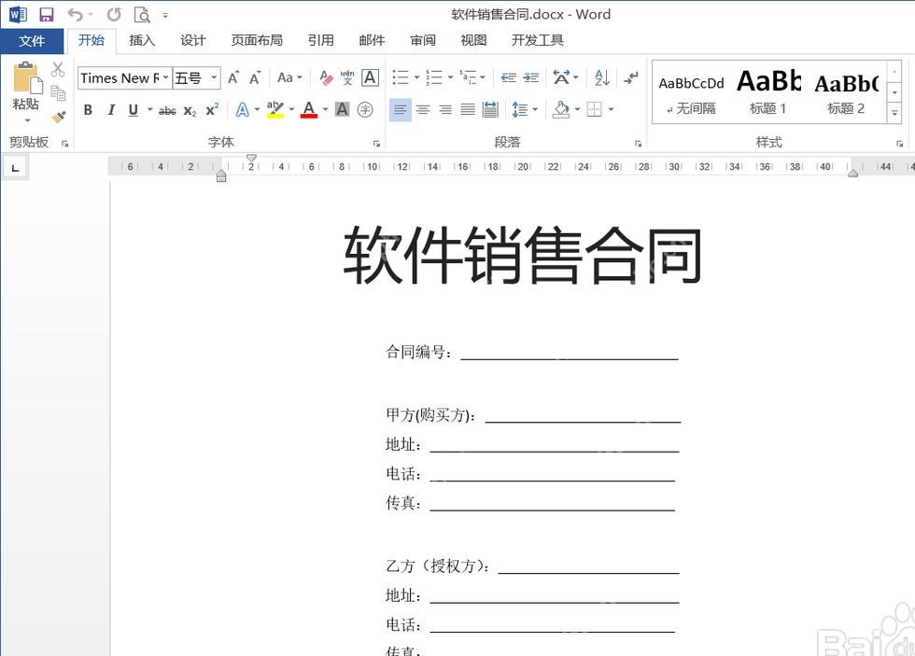Expand the styles gallery more arrow
The height and width of the screenshot is (656, 915).
(x=894, y=113)
